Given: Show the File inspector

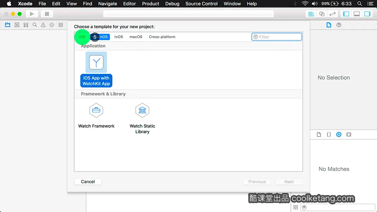Looking at the screenshot, I should 329,25.
